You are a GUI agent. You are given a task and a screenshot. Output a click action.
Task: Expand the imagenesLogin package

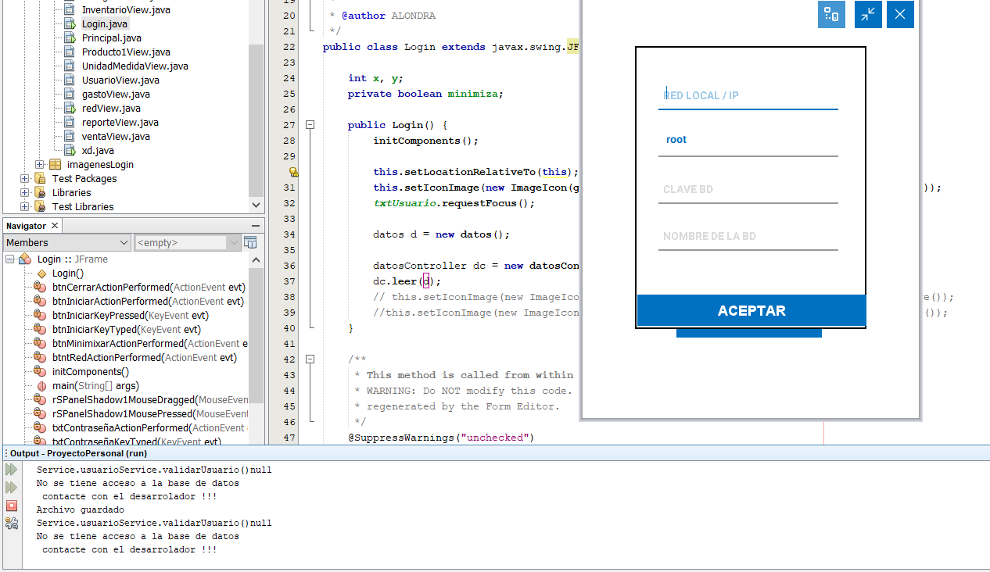click(40, 165)
